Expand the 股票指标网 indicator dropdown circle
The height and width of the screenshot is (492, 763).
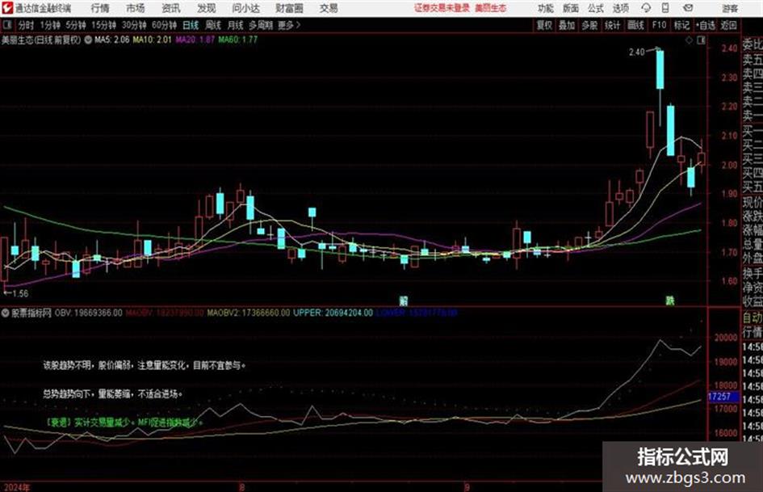[x=6, y=313]
